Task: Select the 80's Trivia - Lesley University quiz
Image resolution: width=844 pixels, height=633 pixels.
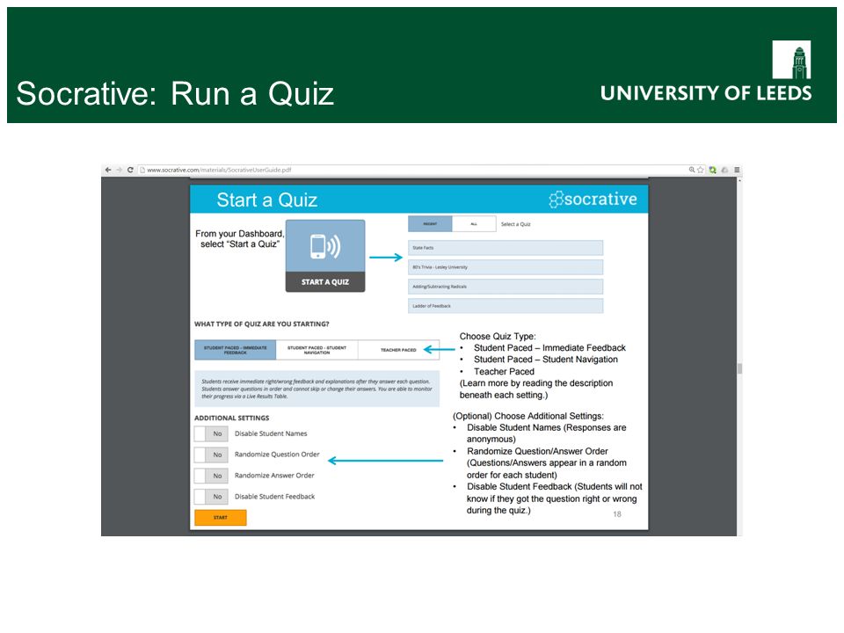Action: [x=506, y=267]
